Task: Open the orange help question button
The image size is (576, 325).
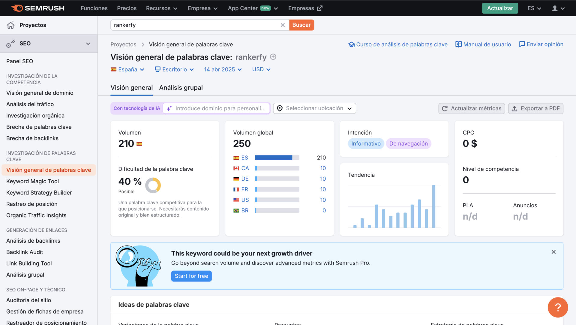Action: point(558,307)
